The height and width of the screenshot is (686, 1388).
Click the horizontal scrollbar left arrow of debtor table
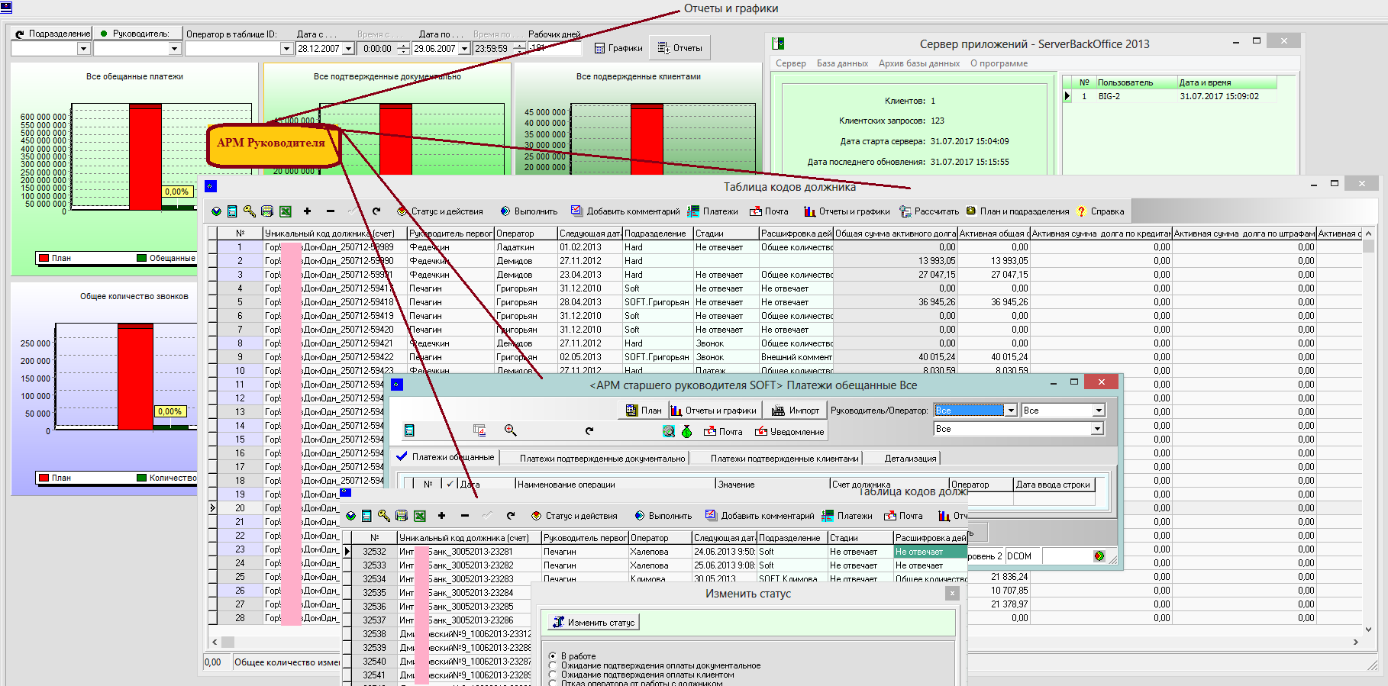[215, 642]
